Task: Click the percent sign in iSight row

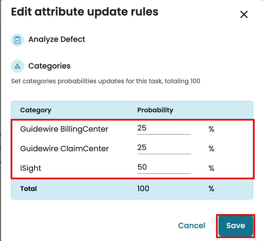Action: click(x=211, y=168)
